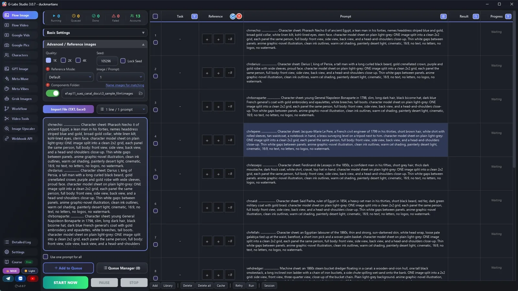Open Google Vids from the sidebar
The image size is (518, 291).
pos(20,35)
